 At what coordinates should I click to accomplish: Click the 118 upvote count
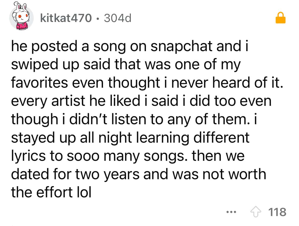[277, 212]
